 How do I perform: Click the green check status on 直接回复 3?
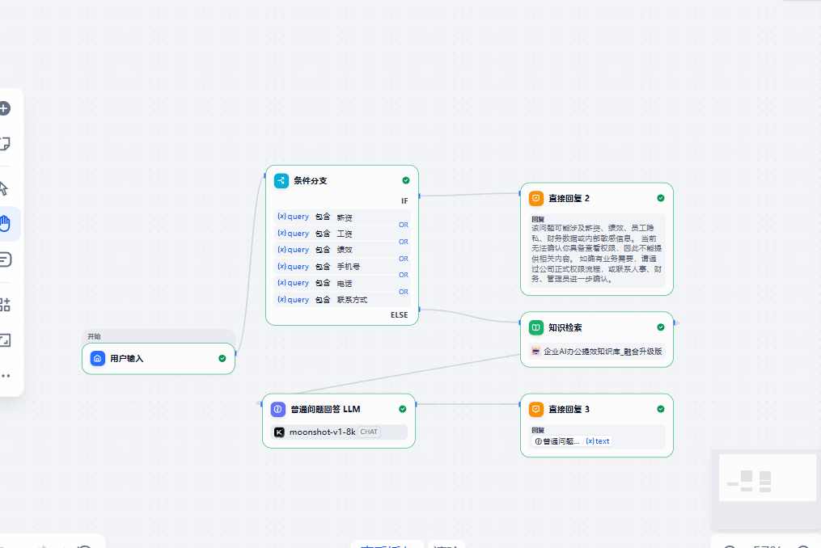coord(661,409)
